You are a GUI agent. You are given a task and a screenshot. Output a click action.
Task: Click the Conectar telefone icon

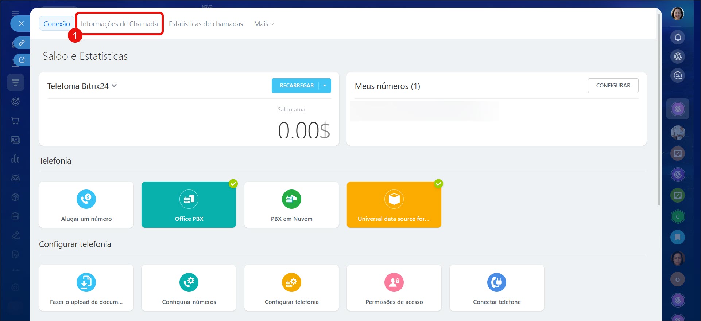[x=496, y=282]
